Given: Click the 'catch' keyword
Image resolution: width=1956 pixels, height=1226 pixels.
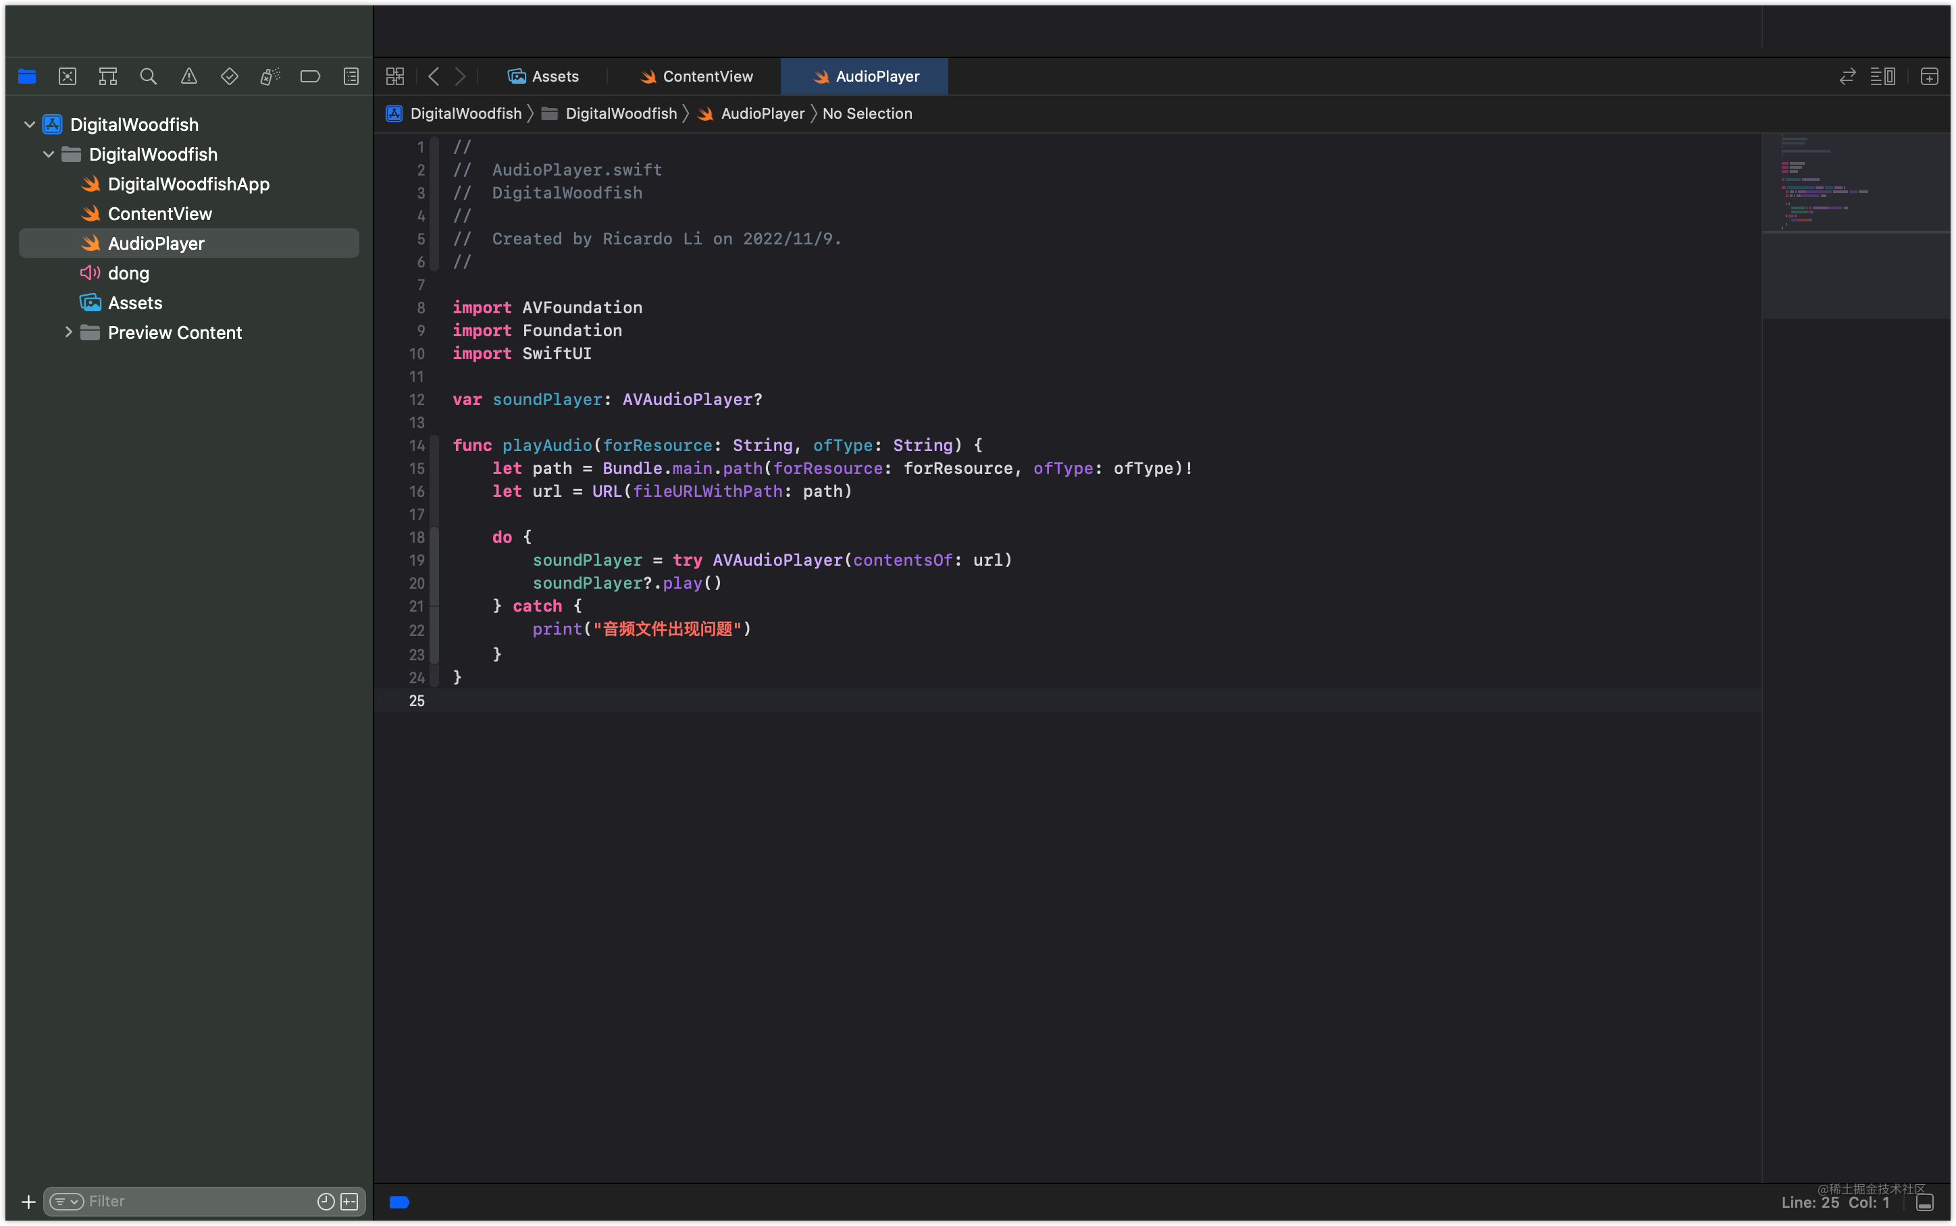Looking at the screenshot, I should (537, 606).
